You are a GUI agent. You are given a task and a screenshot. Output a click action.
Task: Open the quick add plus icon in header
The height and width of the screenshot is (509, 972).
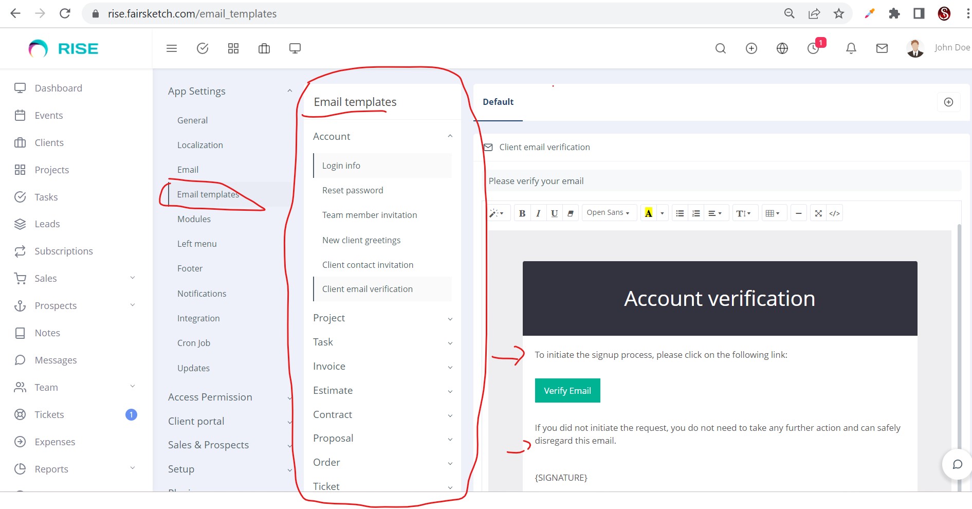(751, 48)
